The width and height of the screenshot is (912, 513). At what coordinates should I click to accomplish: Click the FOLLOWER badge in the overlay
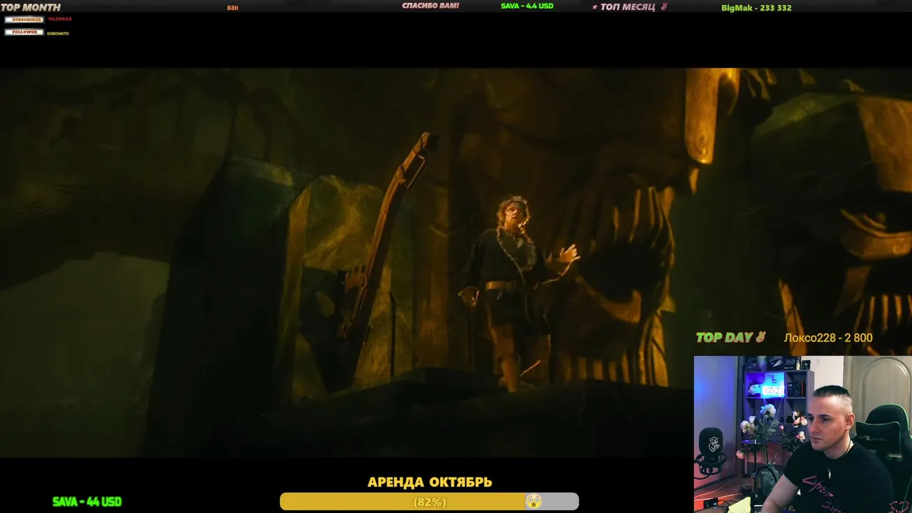(x=24, y=32)
